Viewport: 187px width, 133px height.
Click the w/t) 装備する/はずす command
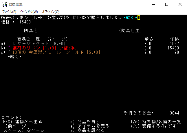pos(153,126)
